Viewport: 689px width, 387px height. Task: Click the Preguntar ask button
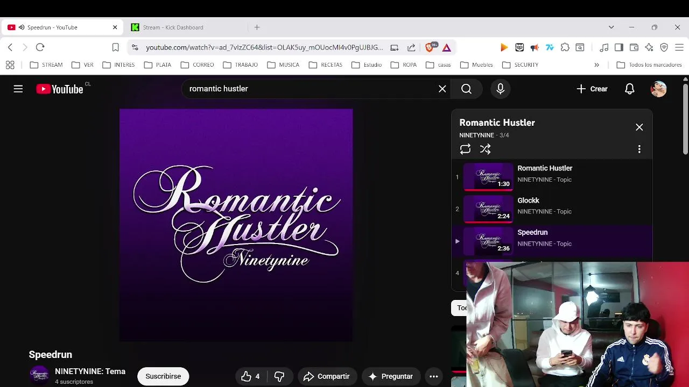pos(390,376)
